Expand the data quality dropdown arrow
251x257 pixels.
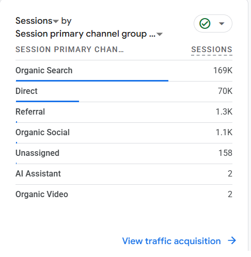point(222,24)
